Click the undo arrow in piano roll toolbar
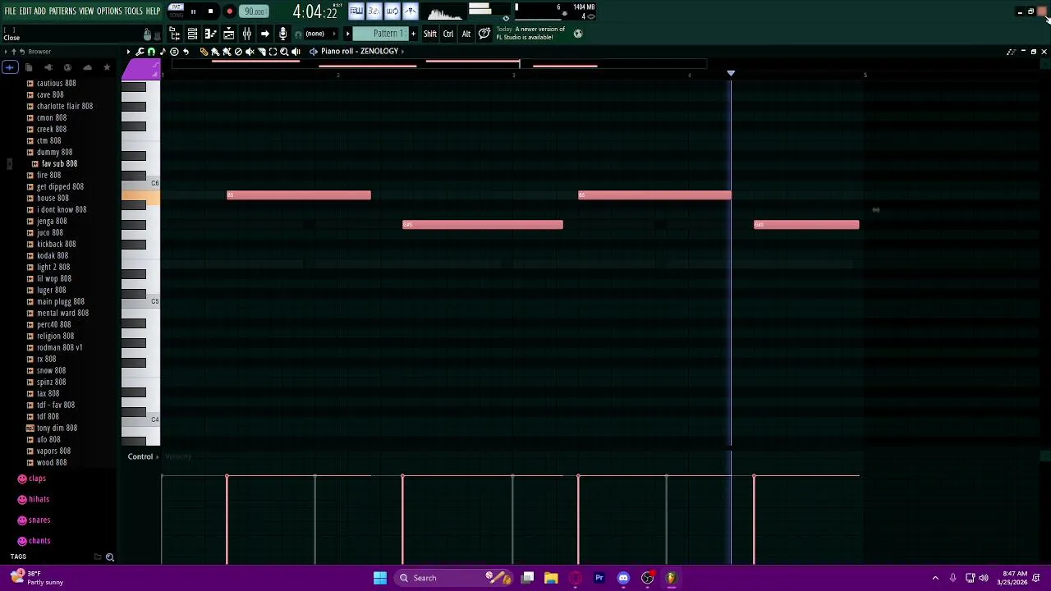The image size is (1051, 591). (186, 52)
